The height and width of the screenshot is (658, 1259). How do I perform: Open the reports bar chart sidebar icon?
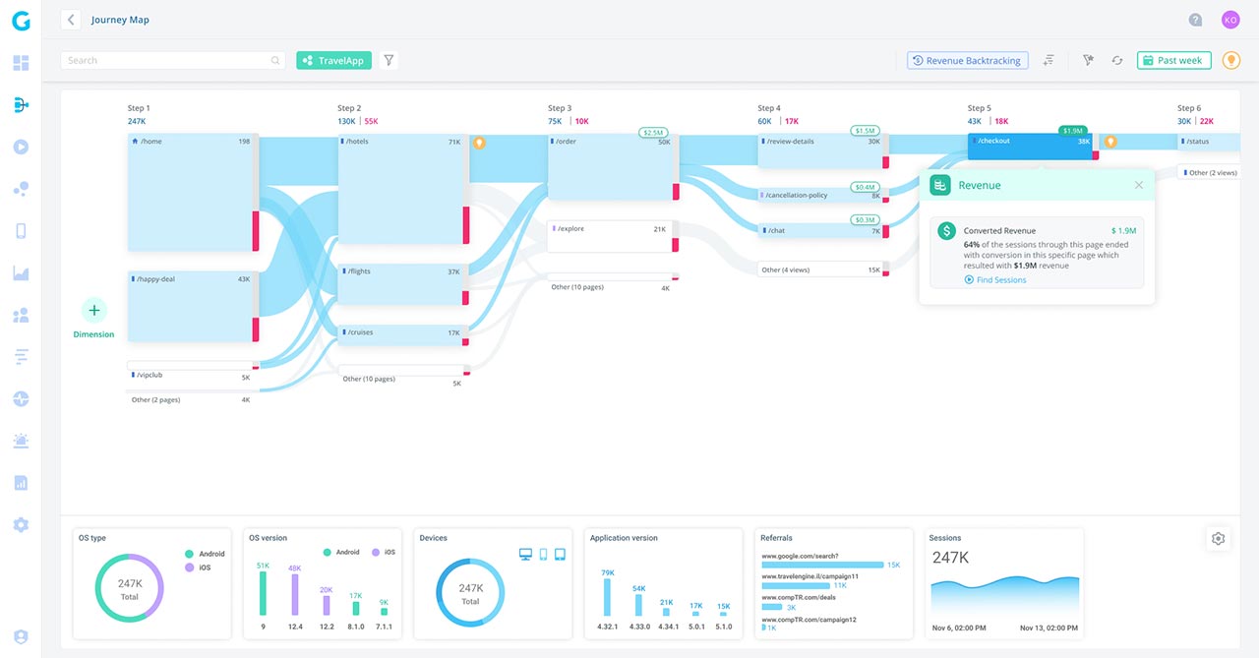click(x=21, y=483)
